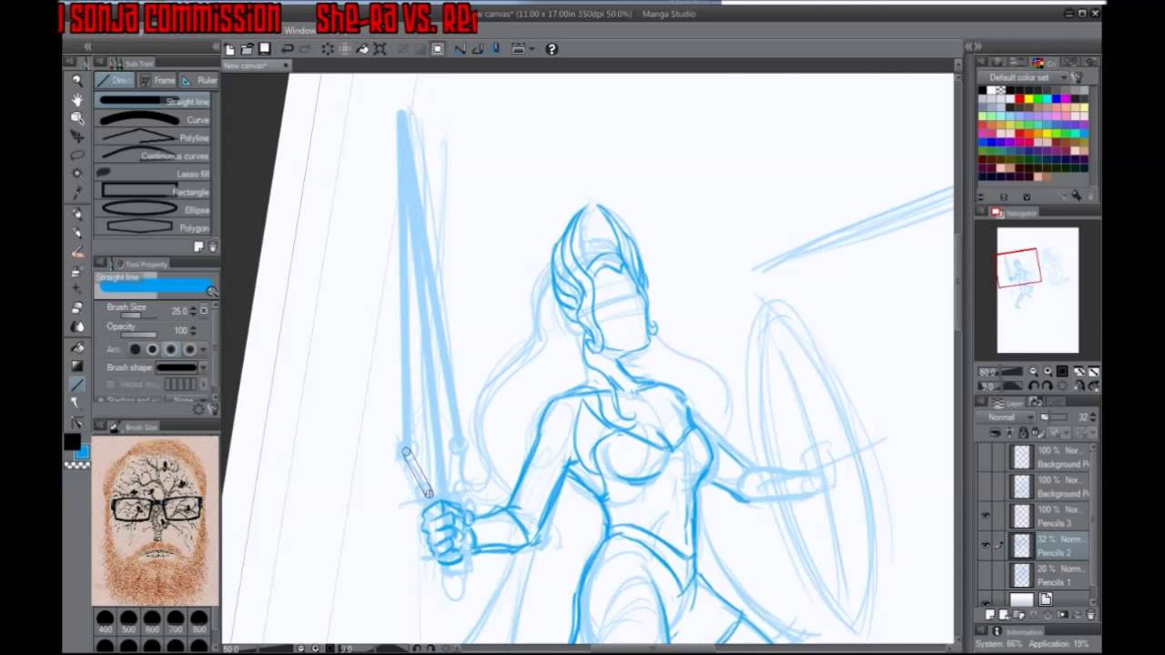The height and width of the screenshot is (655, 1165).
Task: Switch to the Ruler sub tool tab
Action: coord(198,80)
